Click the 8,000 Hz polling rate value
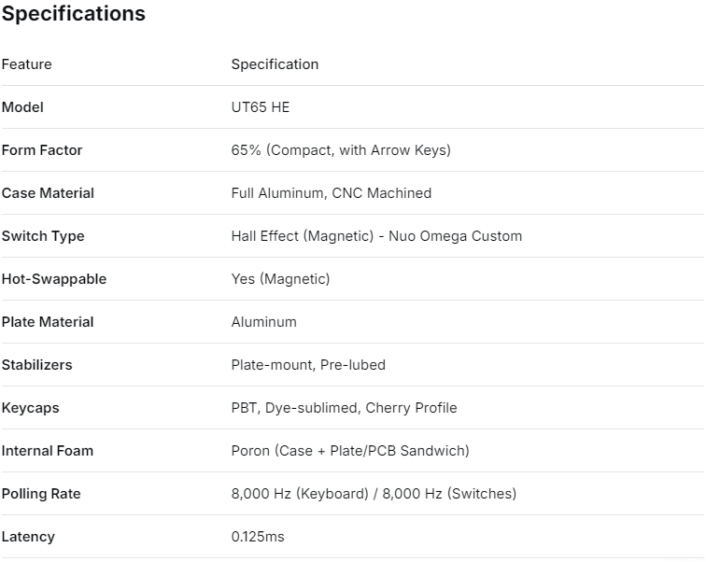The height and width of the screenshot is (562, 706). click(x=374, y=494)
